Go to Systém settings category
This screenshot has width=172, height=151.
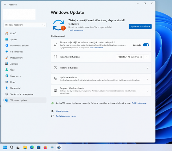25,39
